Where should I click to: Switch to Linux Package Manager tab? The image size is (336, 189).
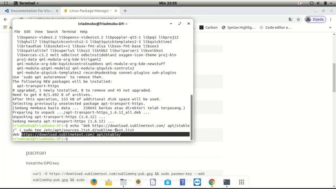pos(89,10)
